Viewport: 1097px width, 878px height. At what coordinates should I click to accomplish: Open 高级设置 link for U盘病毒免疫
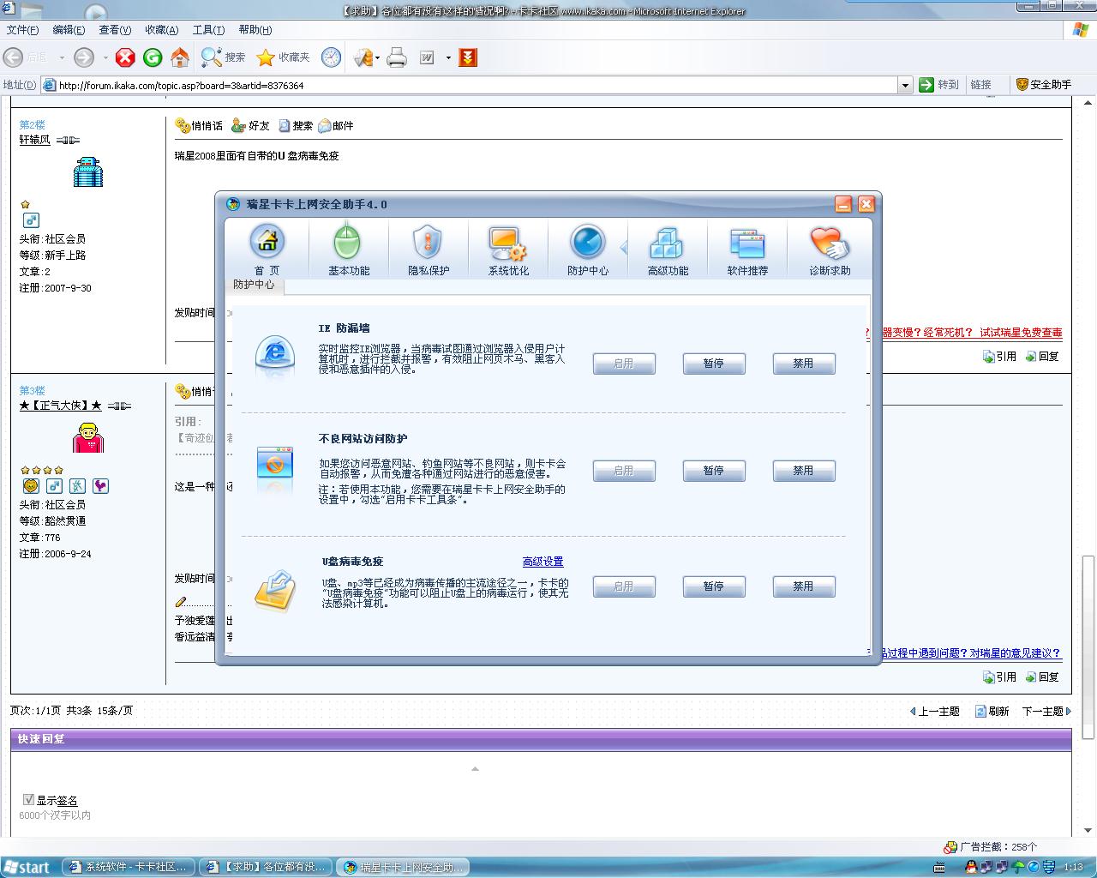pyautogui.click(x=543, y=562)
